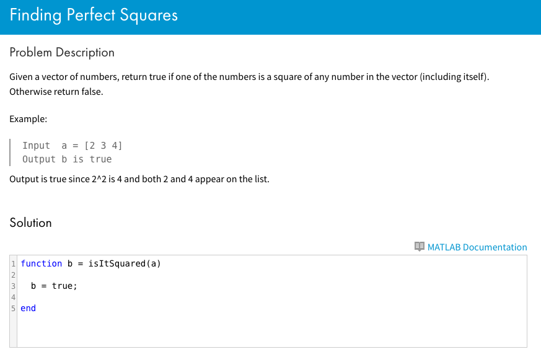
Task: Select the Input a = [2 3 4] example line
Action: tap(73, 145)
